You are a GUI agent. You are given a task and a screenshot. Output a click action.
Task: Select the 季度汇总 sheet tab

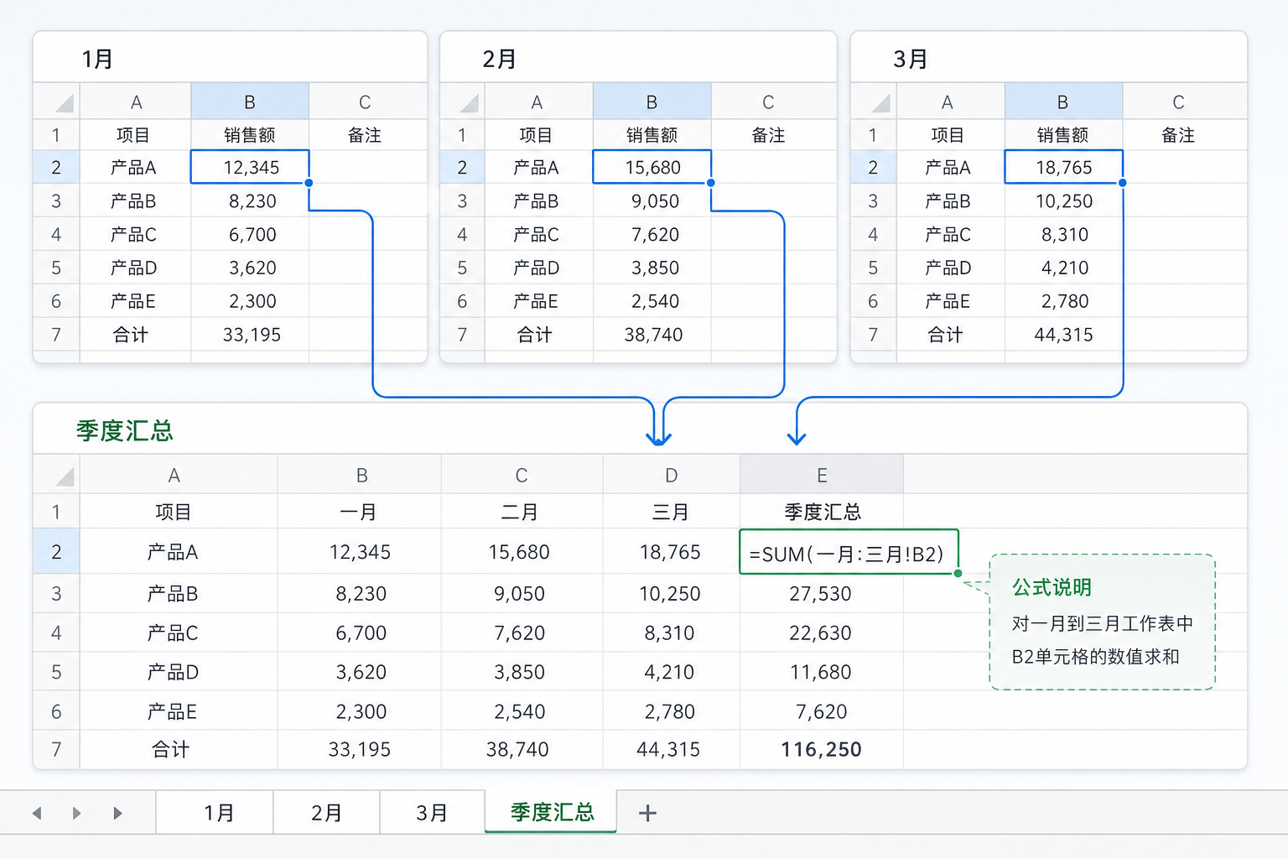[551, 811]
